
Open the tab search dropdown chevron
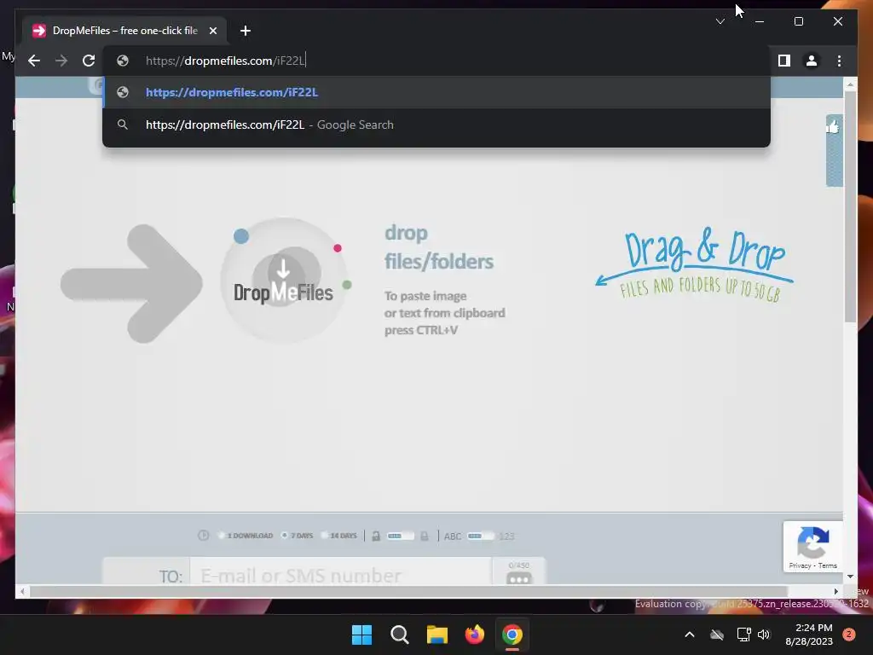[720, 21]
